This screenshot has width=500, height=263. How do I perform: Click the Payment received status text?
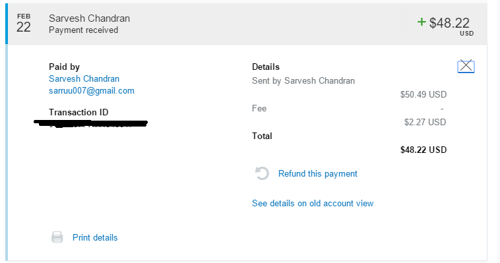point(83,30)
